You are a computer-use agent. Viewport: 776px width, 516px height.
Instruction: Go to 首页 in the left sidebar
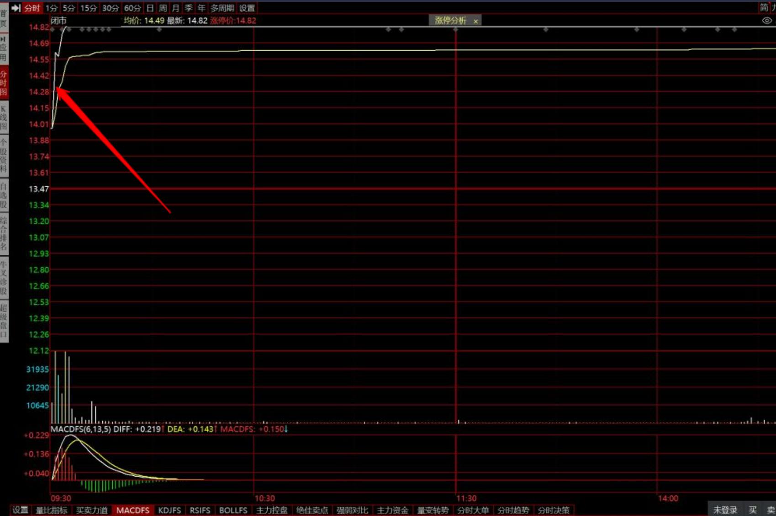click(x=4, y=18)
